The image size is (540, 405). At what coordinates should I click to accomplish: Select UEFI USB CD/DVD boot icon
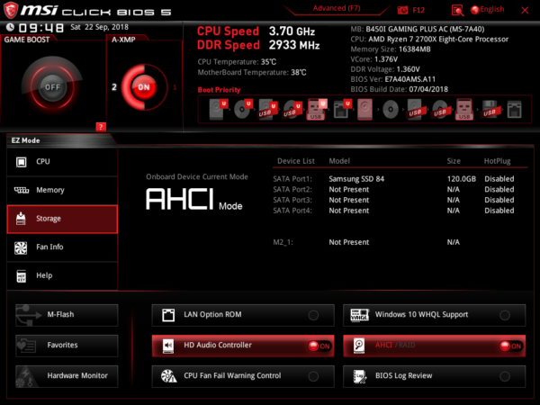click(292, 110)
